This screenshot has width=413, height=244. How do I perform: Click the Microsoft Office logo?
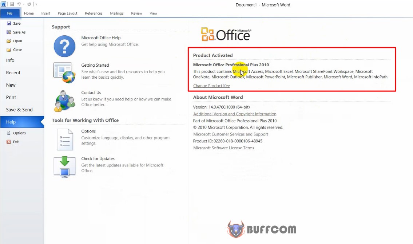pos(226,34)
